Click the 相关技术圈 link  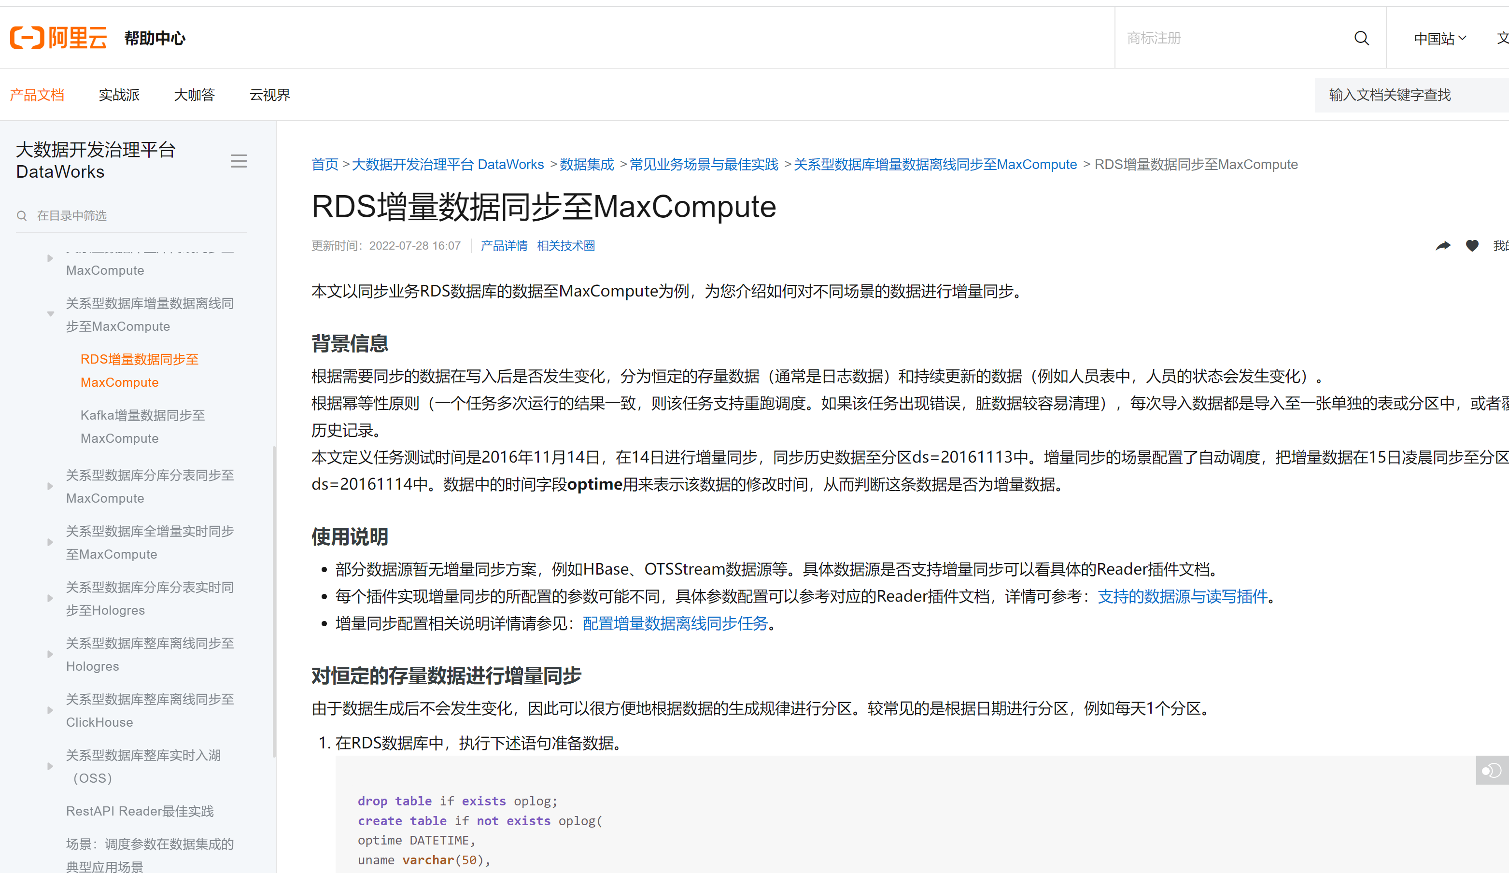[566, 245]
